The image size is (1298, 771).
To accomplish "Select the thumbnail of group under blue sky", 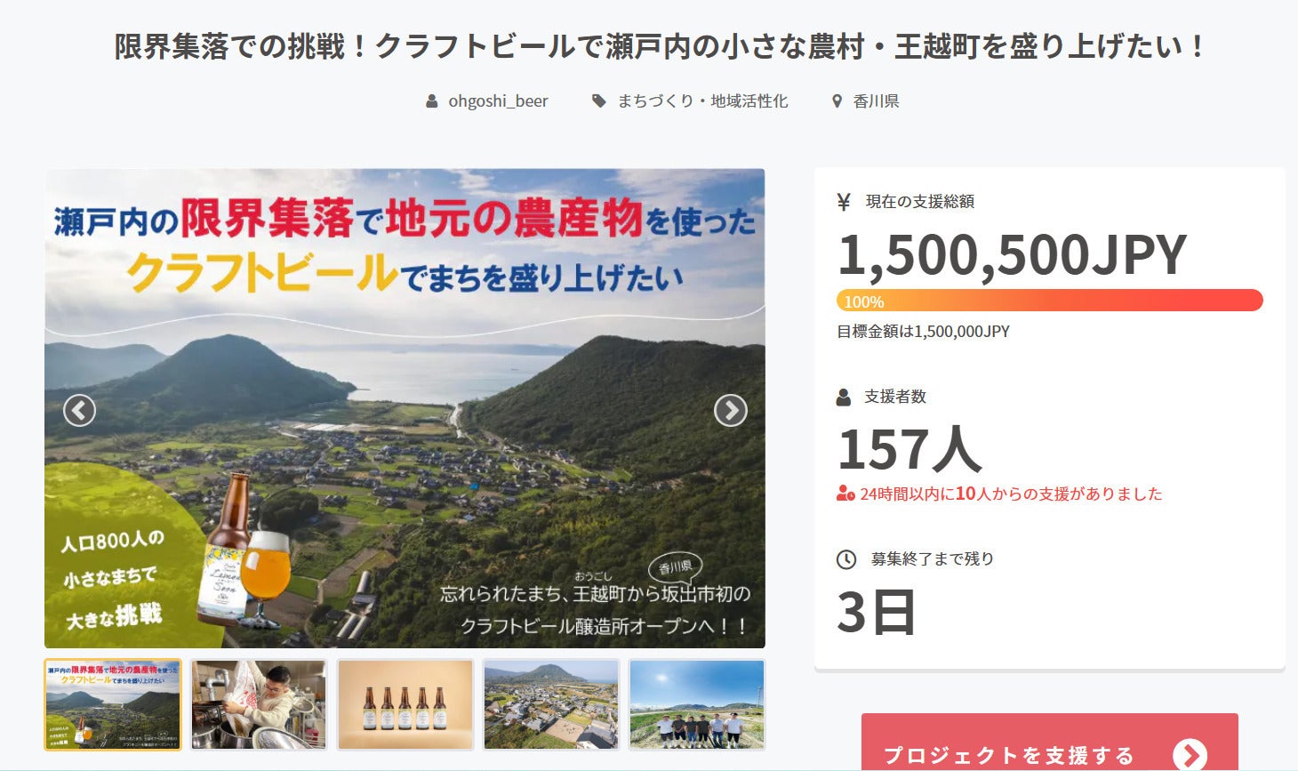I will click(x=696, y=704).
